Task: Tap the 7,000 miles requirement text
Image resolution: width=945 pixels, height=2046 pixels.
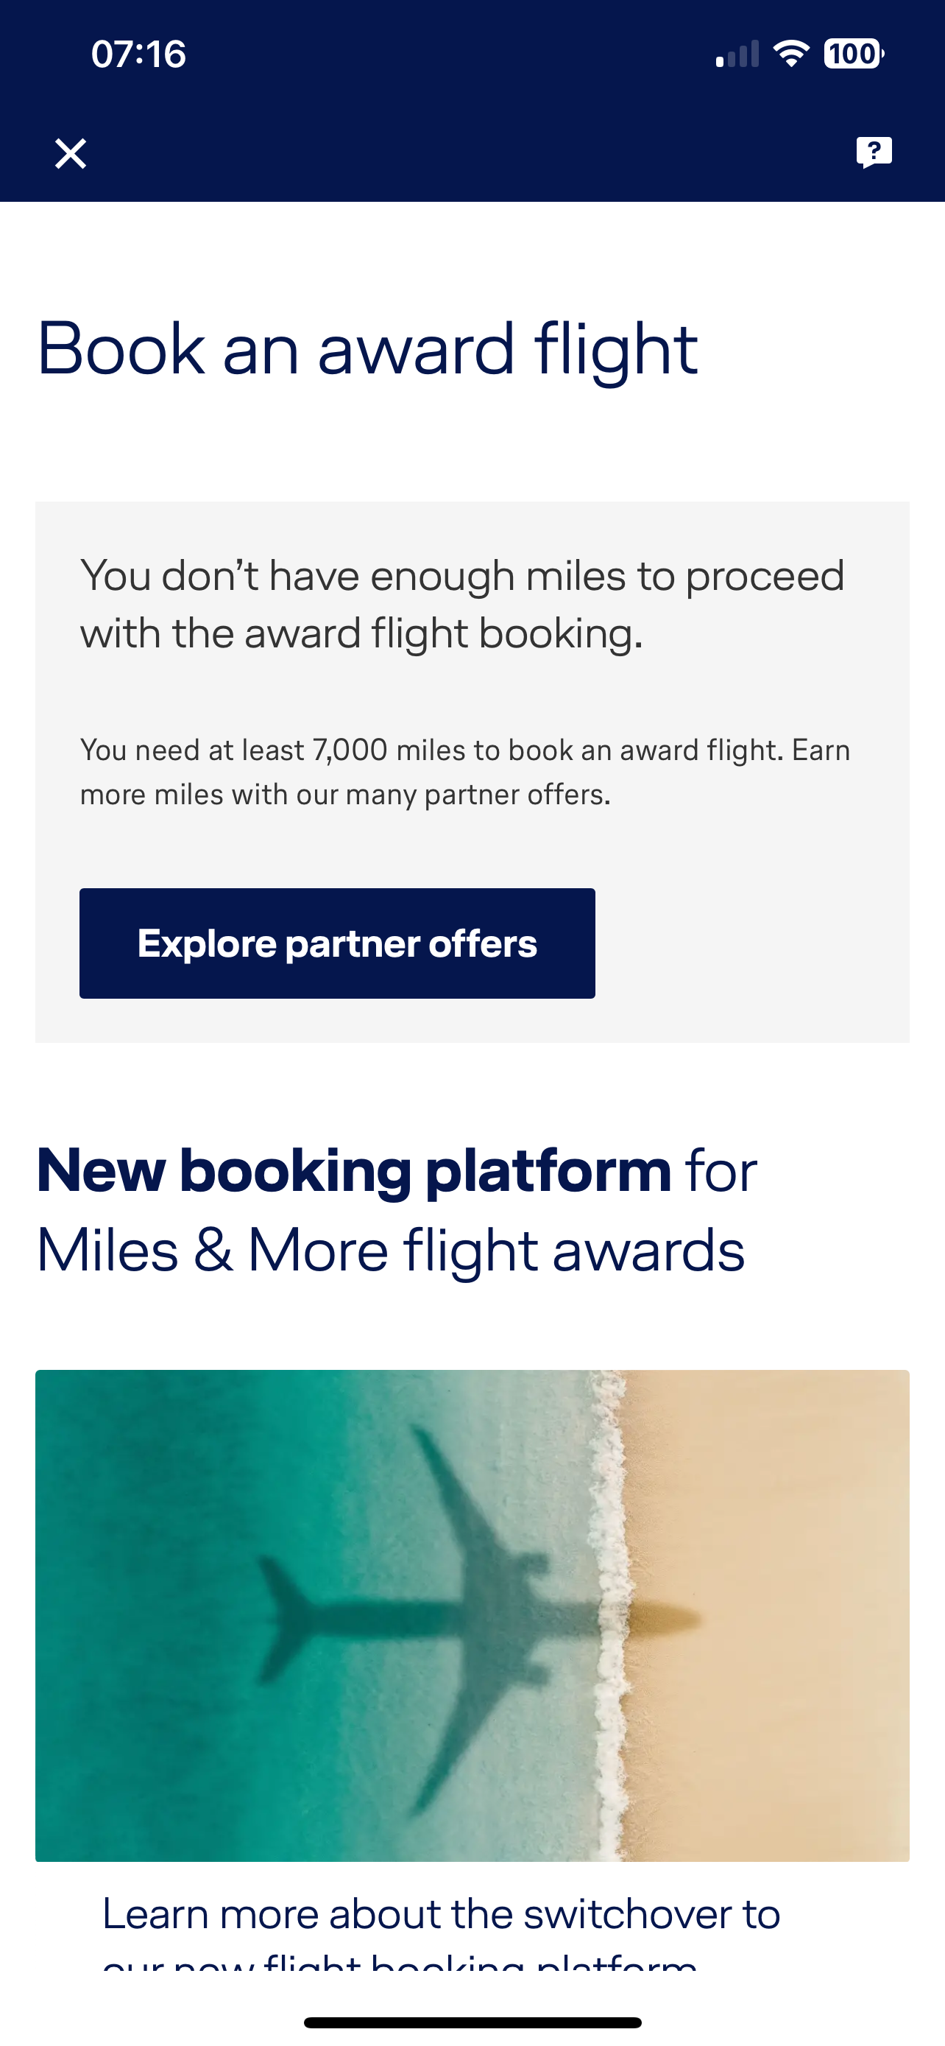Action: coord(349,750)
